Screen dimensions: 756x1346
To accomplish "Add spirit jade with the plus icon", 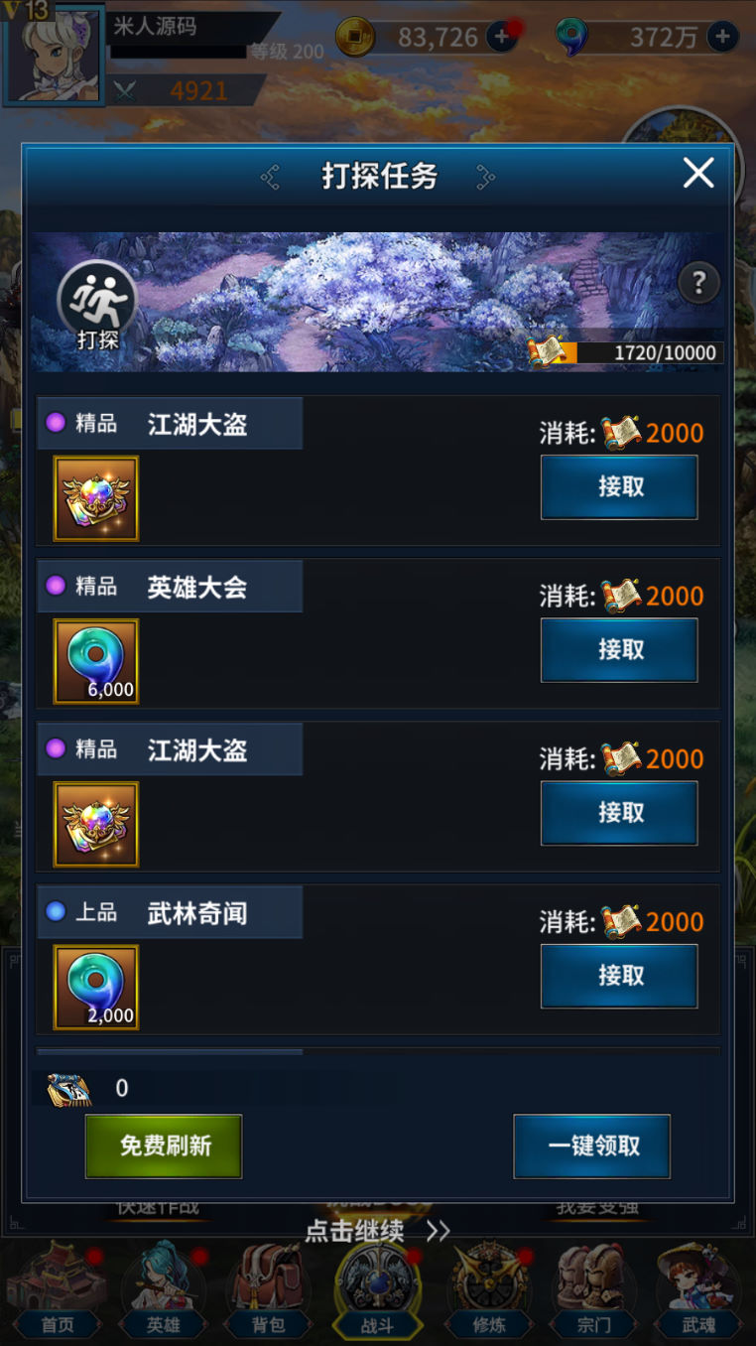I will [x=722, y=38].
